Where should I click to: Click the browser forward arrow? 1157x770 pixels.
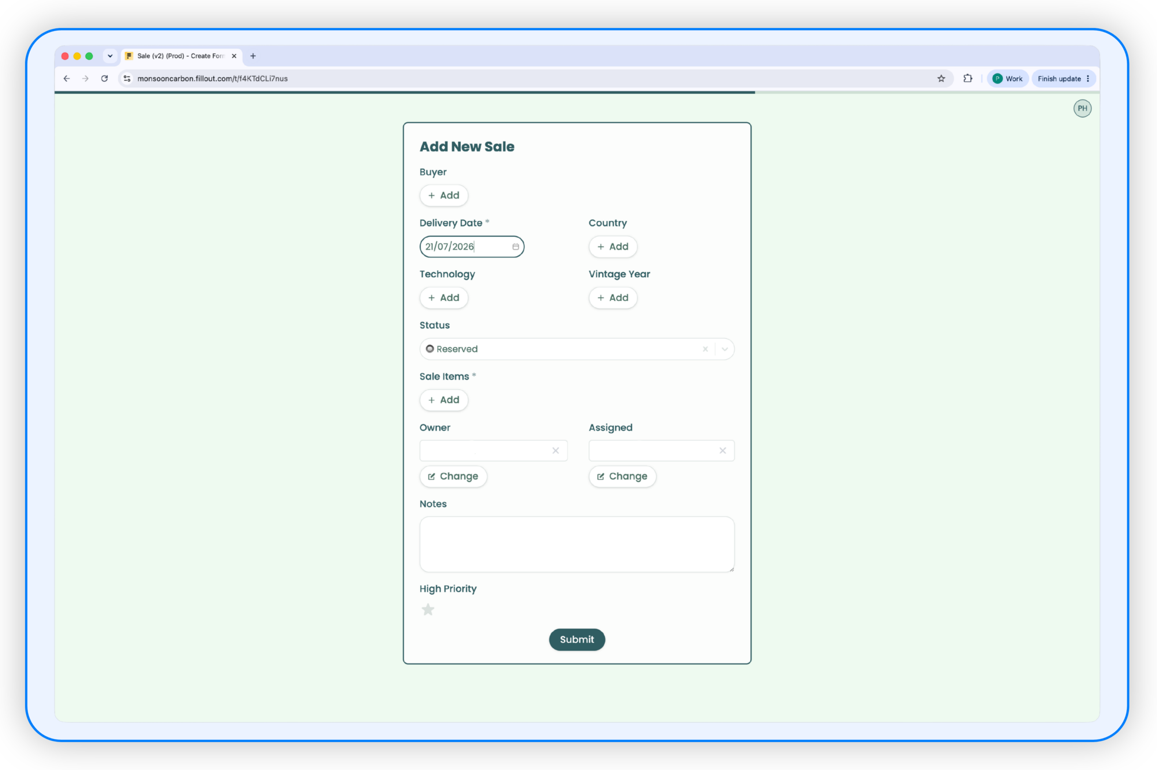[86, 79]
